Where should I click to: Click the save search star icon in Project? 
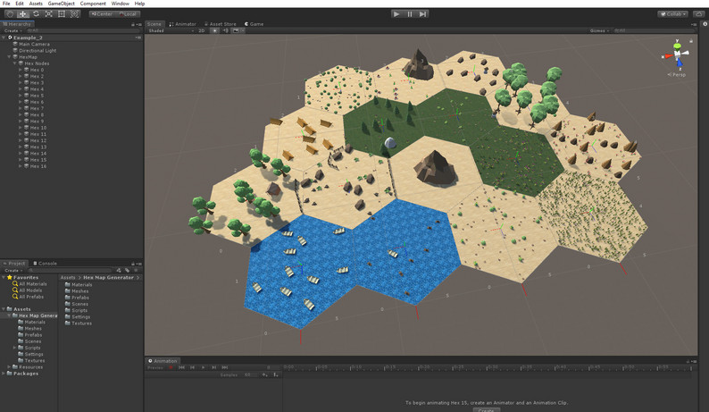pos(135,270)
